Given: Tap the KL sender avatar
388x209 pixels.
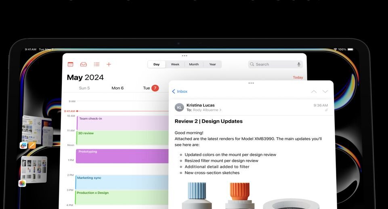Looking at the screenshot, I should tap(179, 108).
